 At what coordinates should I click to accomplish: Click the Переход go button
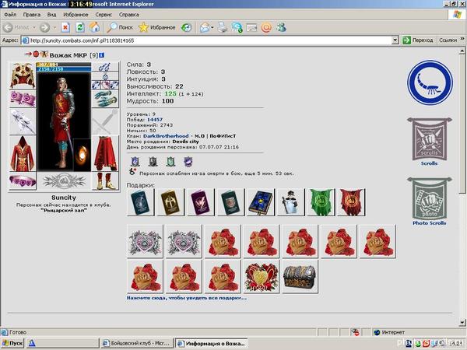[418, 40]
